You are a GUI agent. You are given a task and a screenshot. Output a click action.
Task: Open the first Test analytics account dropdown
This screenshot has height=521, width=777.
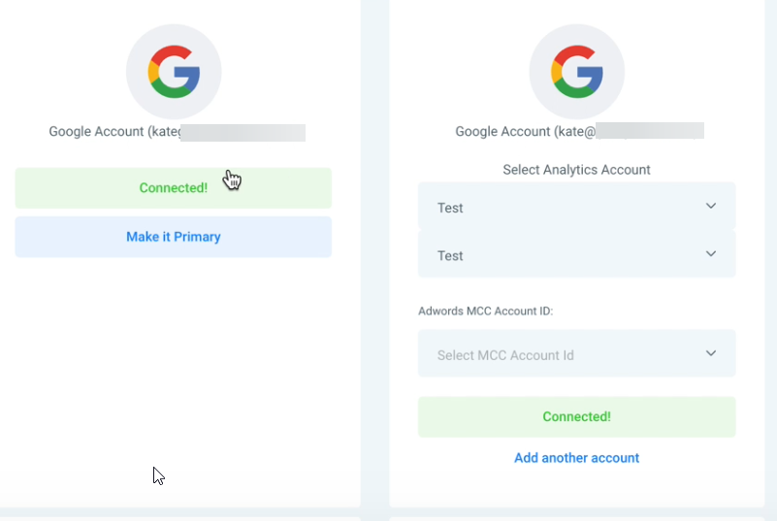click(577, 207)
